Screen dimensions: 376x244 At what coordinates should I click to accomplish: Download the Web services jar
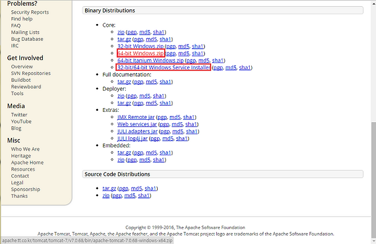137,124
